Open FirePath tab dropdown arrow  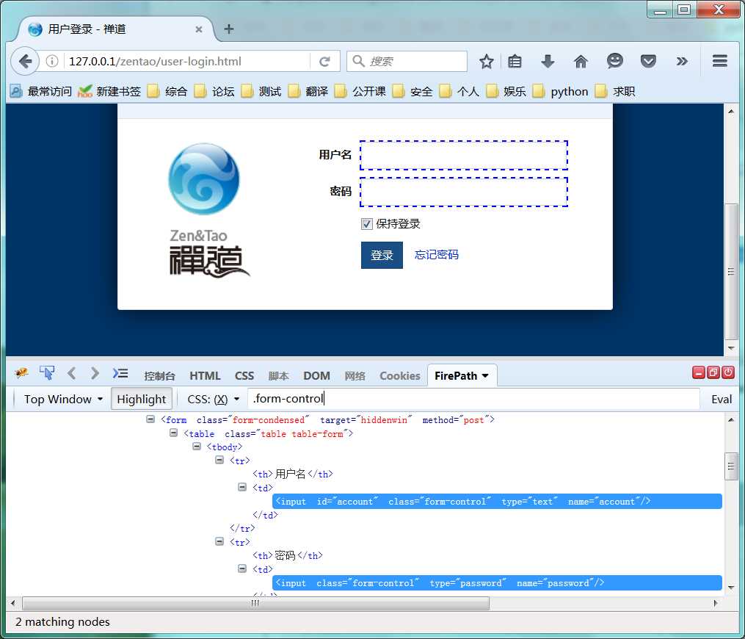485,375
